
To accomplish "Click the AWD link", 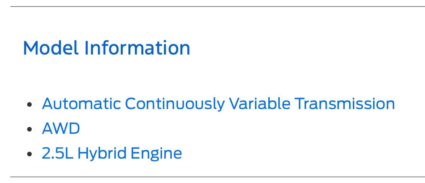I will [x=61, y=128].
